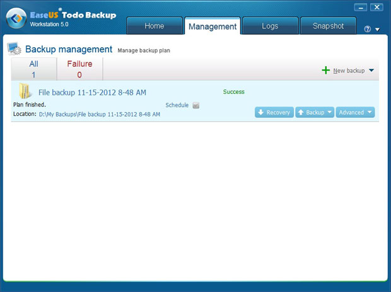Show All backup plans filter

click(x=33, y=69)
